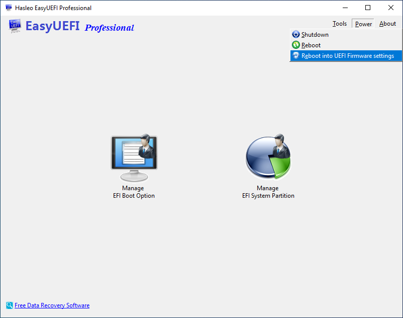This screenshot has height=318, width=403.
Task: Click the Manage EFI System Partition label
Action: pyautogui.click(x=268, y=192)
